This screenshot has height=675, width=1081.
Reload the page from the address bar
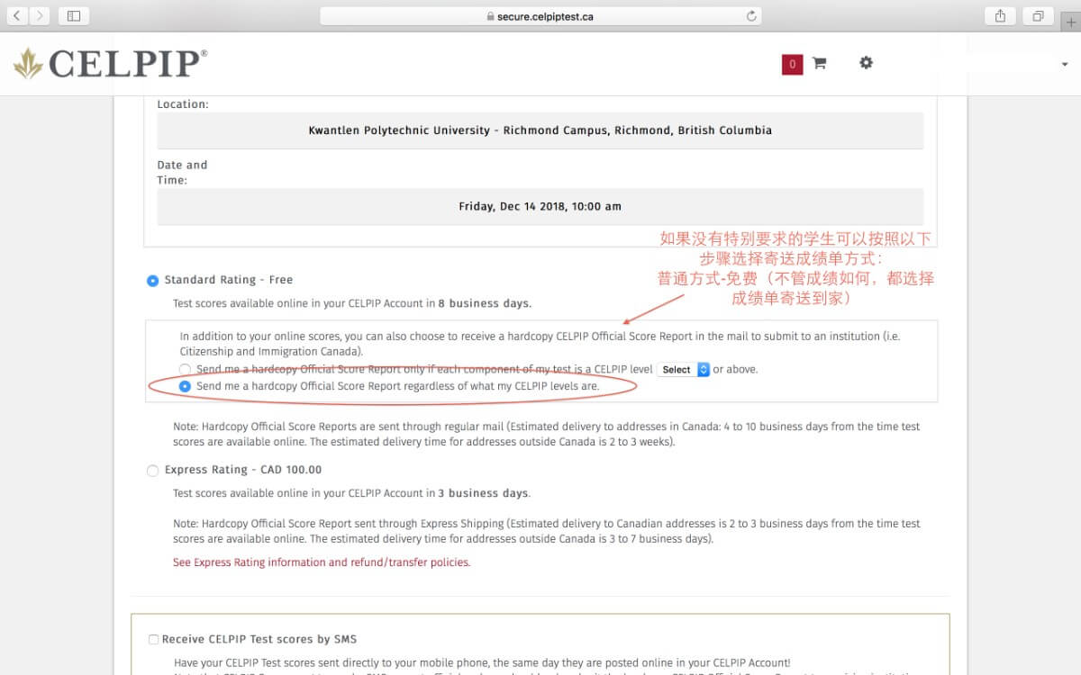[751, 16]
